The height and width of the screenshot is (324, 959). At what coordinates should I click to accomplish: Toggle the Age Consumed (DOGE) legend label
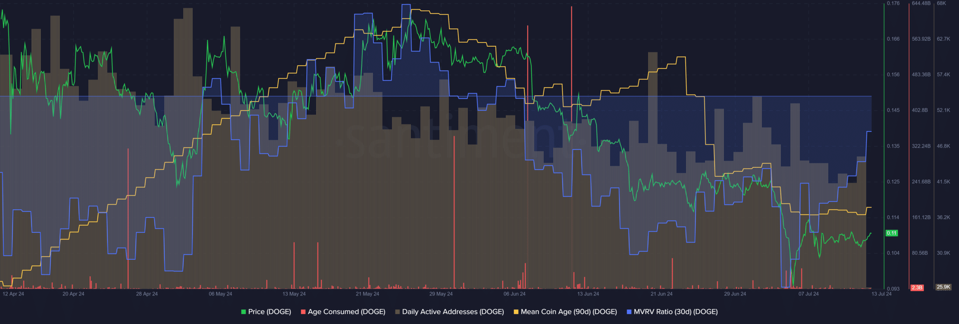click(347, 312)
